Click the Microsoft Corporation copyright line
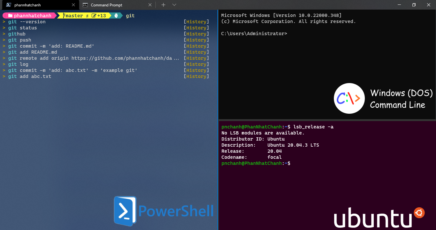 [x=289, y=21]
